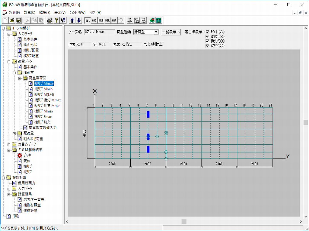Expand the 死荷重 tree folder
Image resolution: width=309 pixels, height=231 pixels.
pos(14,133)
